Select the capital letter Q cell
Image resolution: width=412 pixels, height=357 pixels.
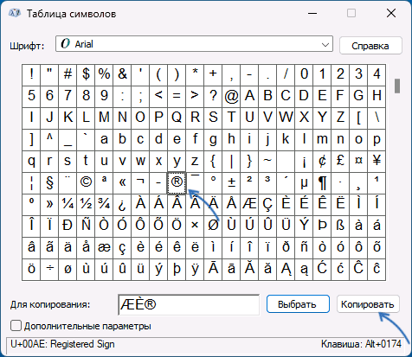click(x=177, y=118)
